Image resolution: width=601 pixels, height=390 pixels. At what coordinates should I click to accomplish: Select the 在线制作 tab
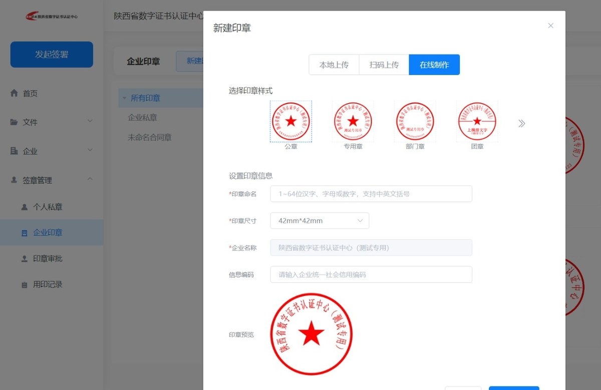click(x=434, y=64)
